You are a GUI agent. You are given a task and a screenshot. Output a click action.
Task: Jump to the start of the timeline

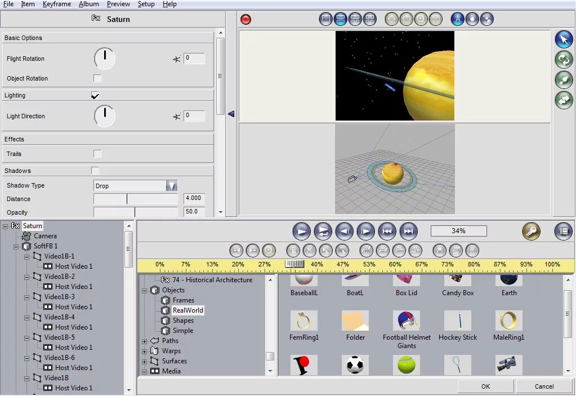click(387, 232)
